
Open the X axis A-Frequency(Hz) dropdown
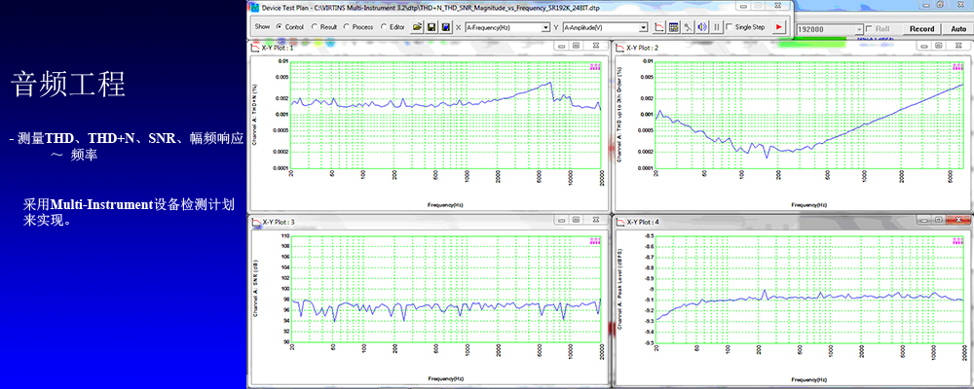[546, 28]
